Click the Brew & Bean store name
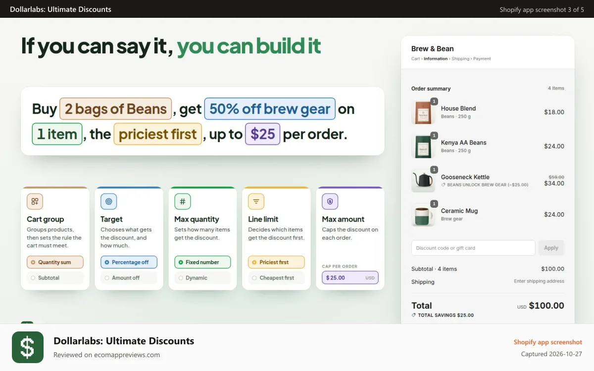Screen dimensions: 594x371 tap(433, 48)
